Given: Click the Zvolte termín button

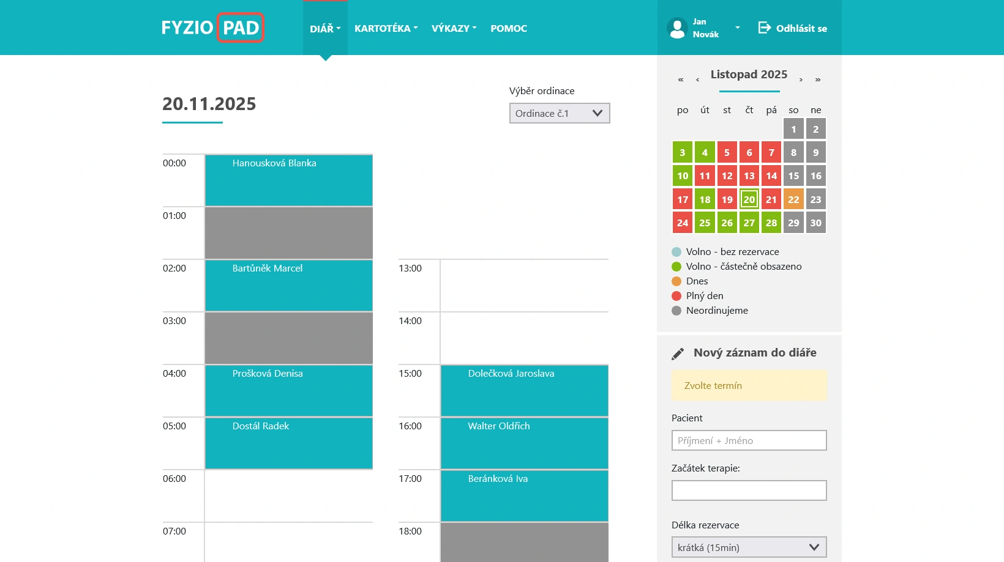Looking at the screenshot, I should point(749,385).
